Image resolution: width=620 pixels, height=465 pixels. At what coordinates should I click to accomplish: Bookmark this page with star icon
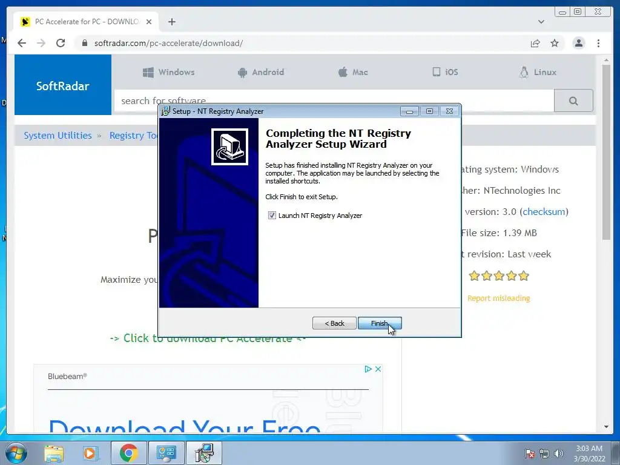[555, 43]
